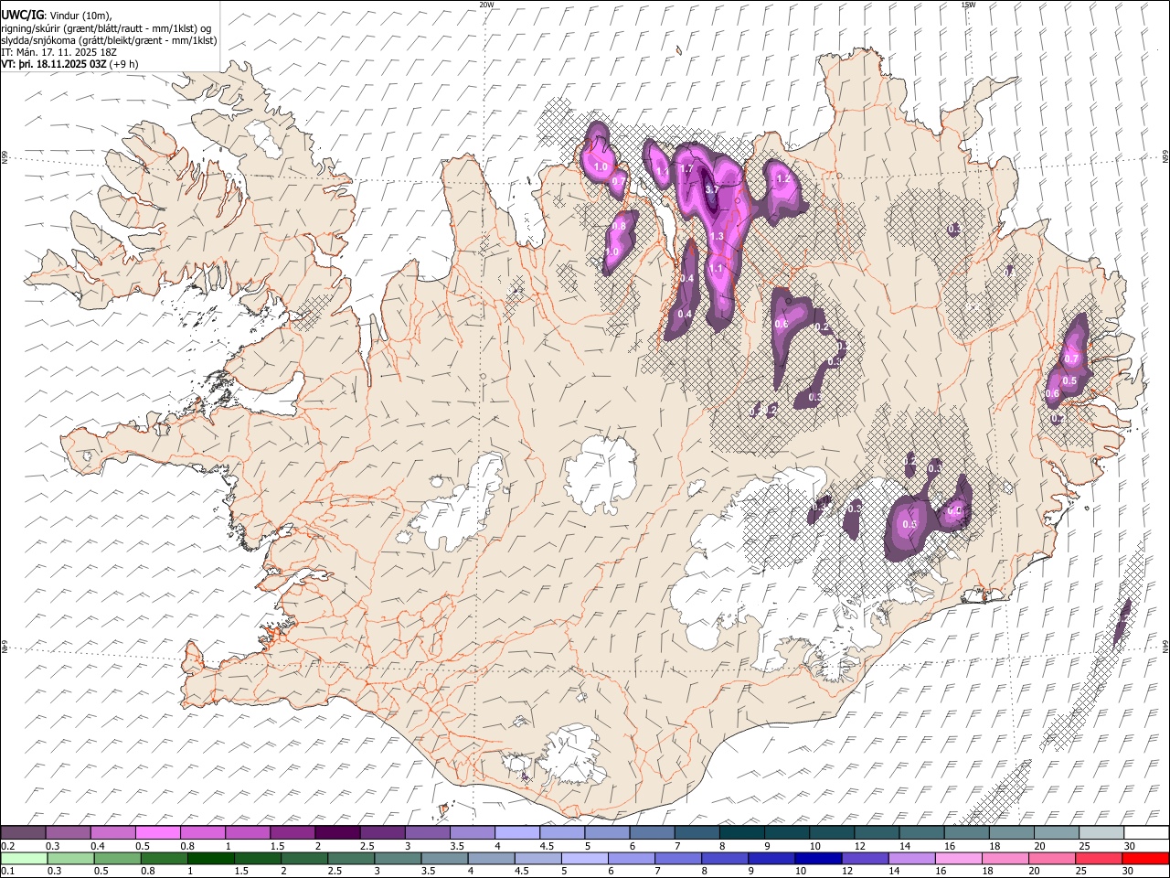This screenshot has width=1170, height=878.
Task: Click bottom legend darkest green swatch between 1 and 1.5
Action: pyautogui.click(x=211, y=858)
